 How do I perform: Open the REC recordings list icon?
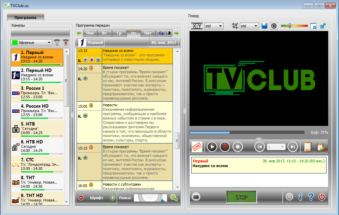pos(307,147)
